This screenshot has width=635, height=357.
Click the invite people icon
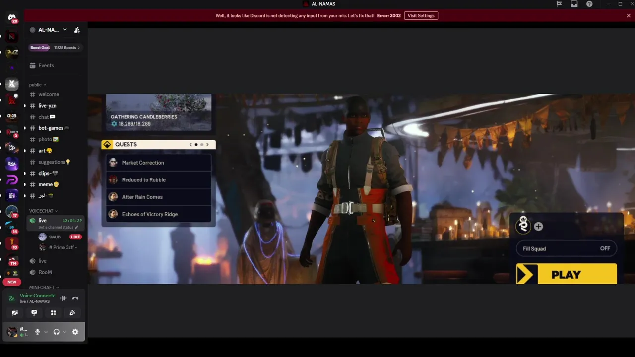pos(77,30)
